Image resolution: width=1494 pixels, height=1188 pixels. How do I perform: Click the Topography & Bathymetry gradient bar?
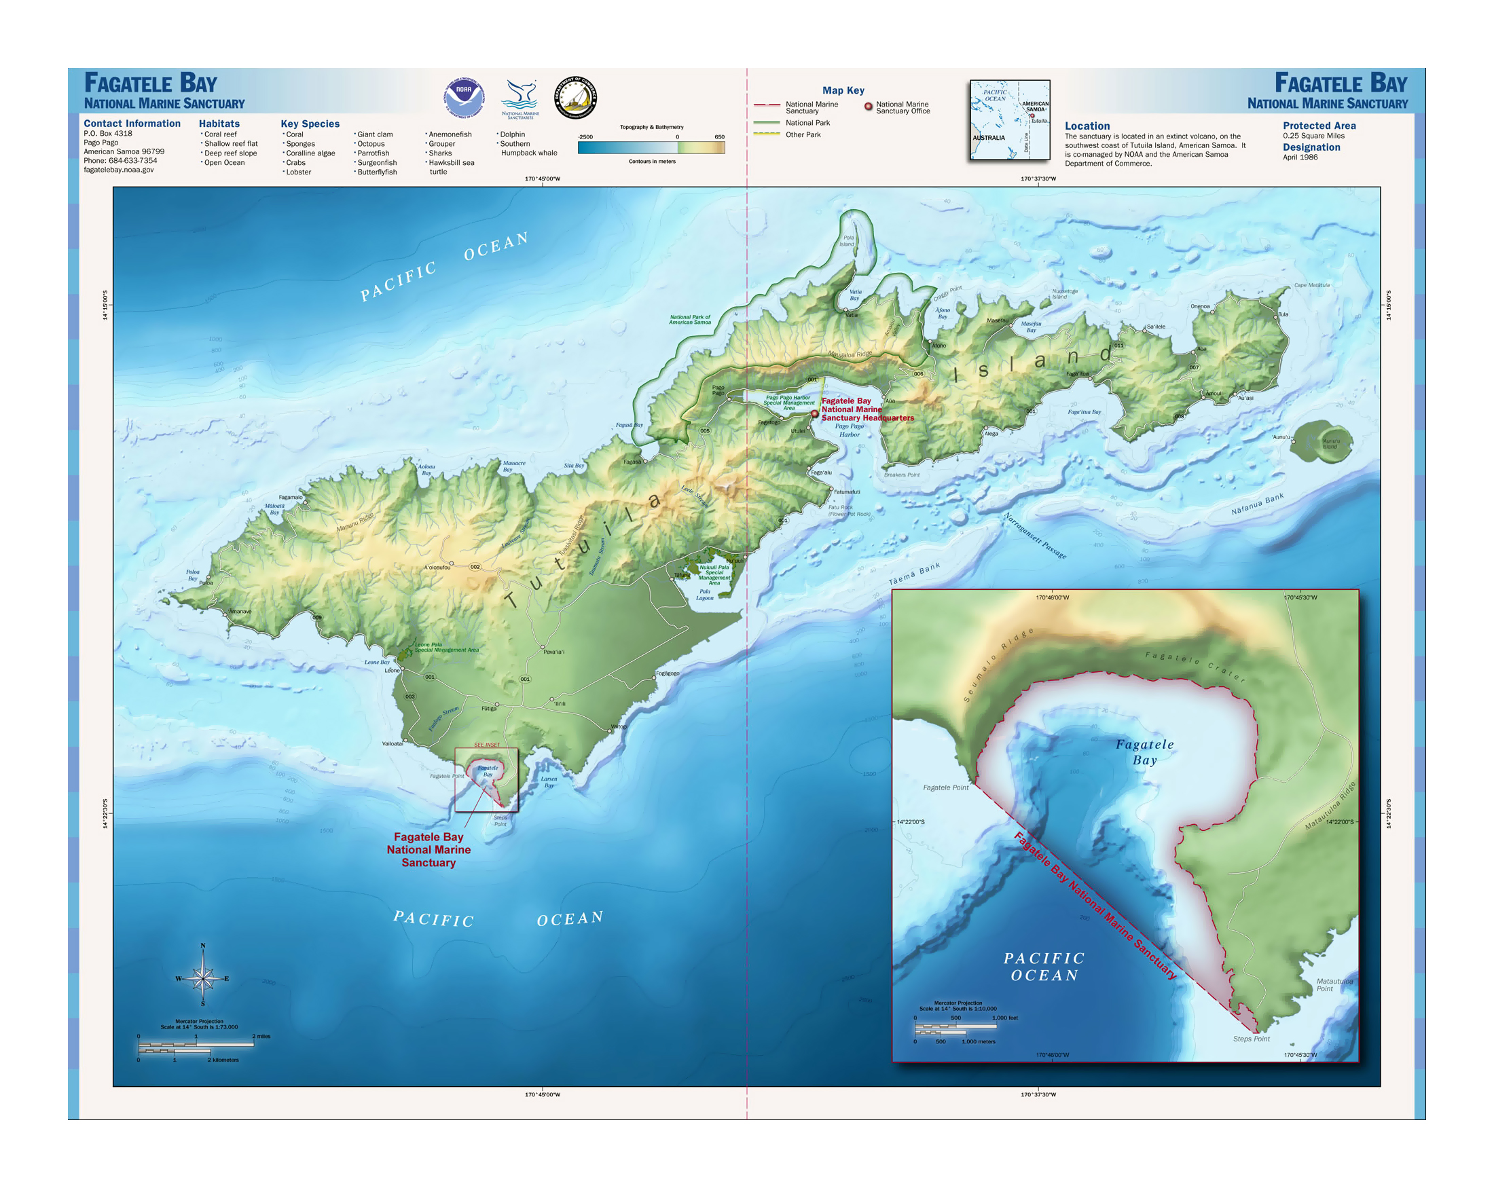pos(651,147)
